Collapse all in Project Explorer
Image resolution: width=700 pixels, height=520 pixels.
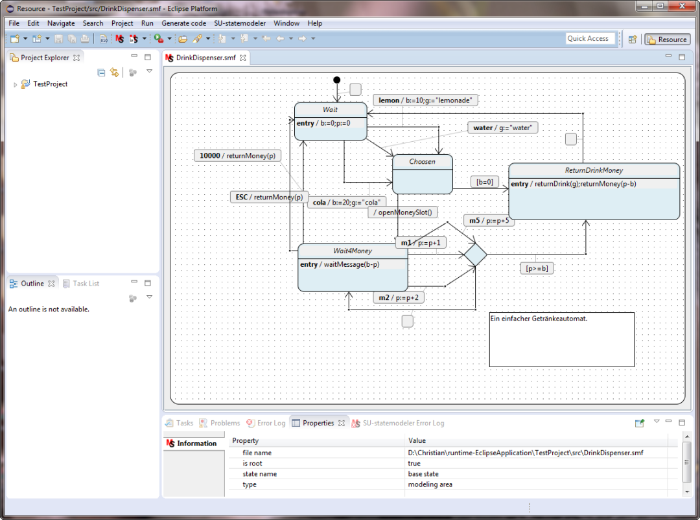101,73
